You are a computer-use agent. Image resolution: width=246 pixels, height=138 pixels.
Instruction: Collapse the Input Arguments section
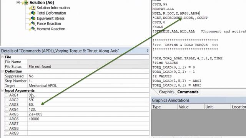[2, 90]
